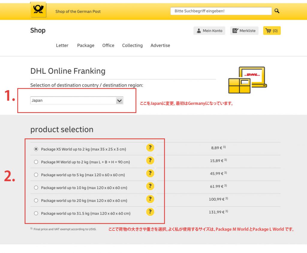
Task: Click the 61.99 € price
Action: (x=218, y=186)
